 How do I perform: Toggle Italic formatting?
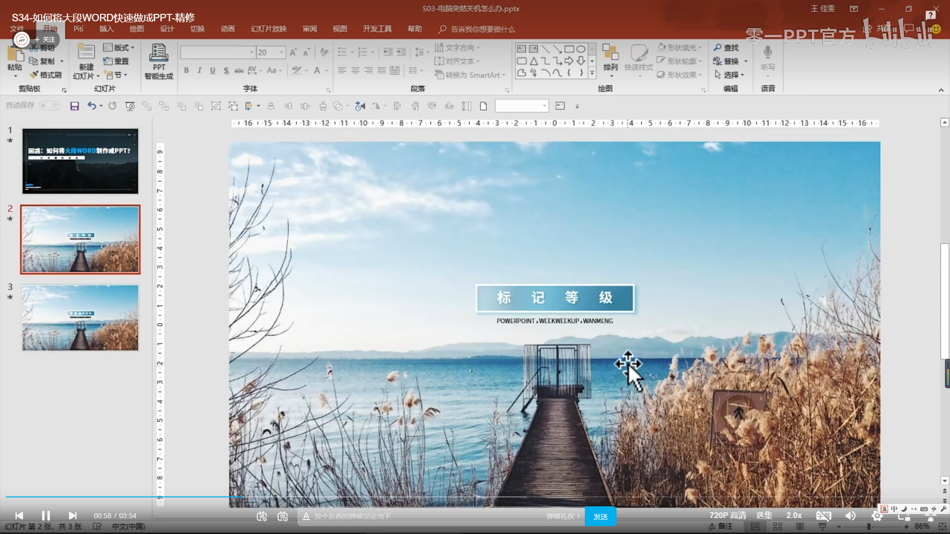[x=199, y=71]
